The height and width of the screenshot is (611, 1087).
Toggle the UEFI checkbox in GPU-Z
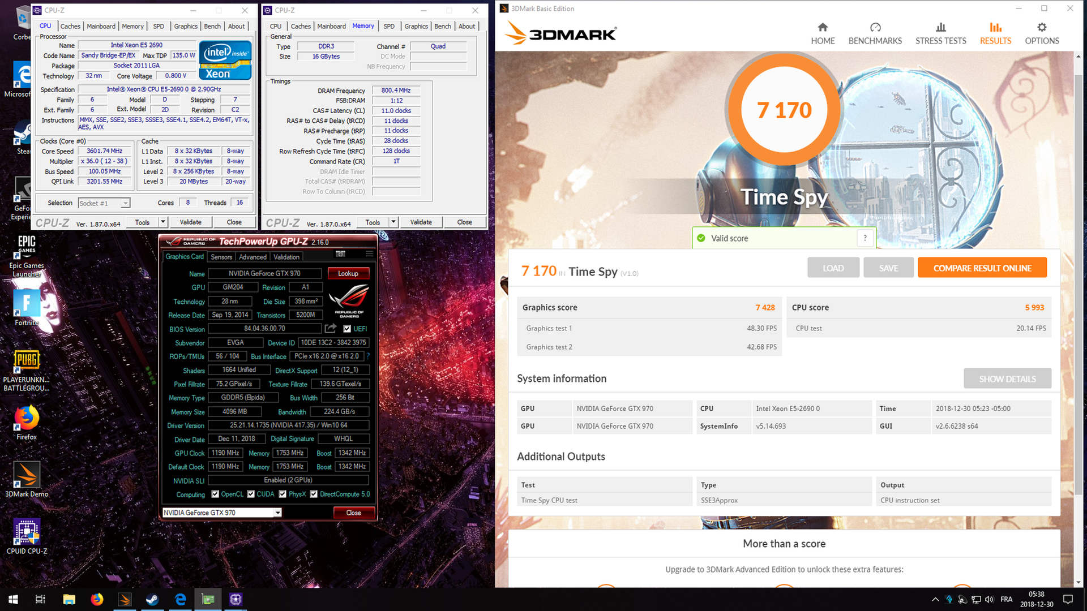point(347,329)
